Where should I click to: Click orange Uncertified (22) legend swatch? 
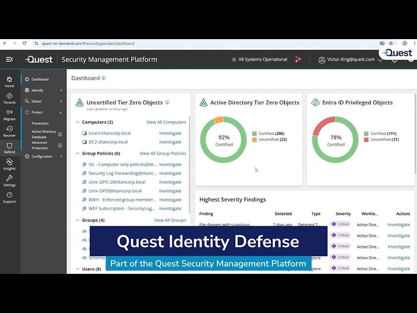[x=255, y=140]
